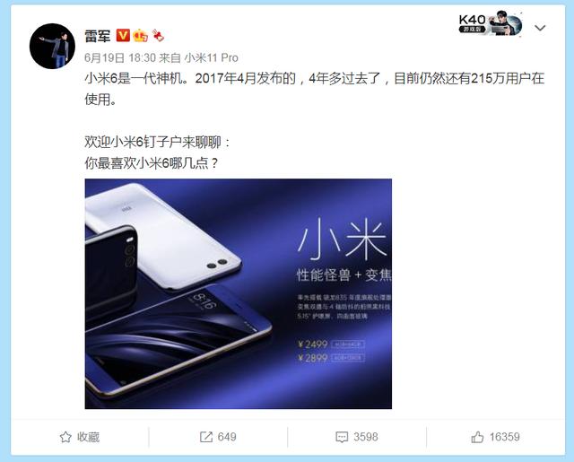Expand the post options chevron
Screen dimensions: 574x462
click(540, 28)
